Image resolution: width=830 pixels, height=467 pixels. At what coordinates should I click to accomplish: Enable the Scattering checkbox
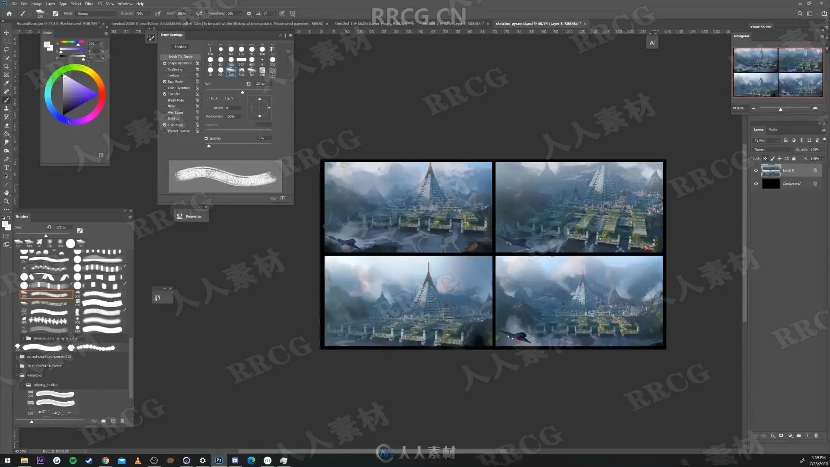pyautogui.click(x=165, y=69)
